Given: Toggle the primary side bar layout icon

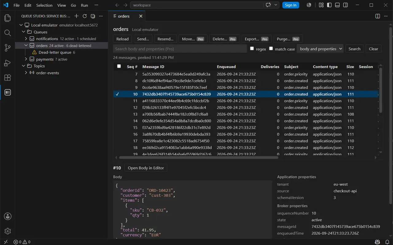Looking at the screenshot, I should pos(329,5).
